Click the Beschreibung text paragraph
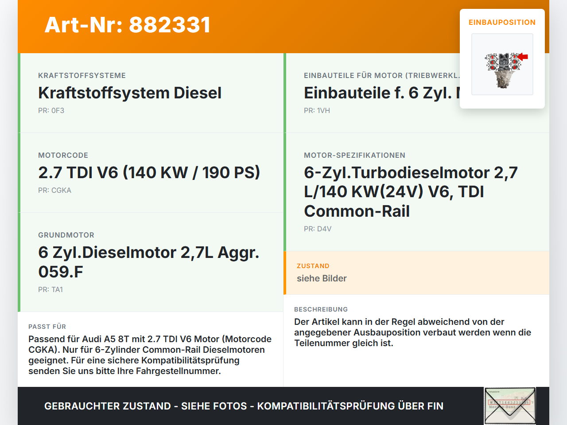Image resolution: width=567 pixels, height=425 pixels. tap(412, 332)
